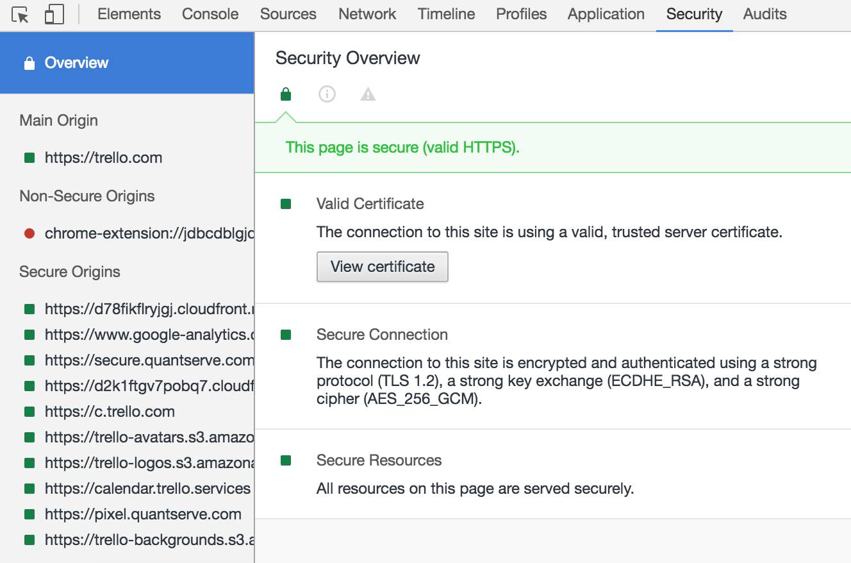
Task: Click the red dot next to chrome-extension origin
Action: (x=29, y=233)
